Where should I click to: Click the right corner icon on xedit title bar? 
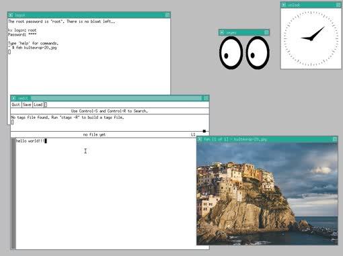pos(206,98)
